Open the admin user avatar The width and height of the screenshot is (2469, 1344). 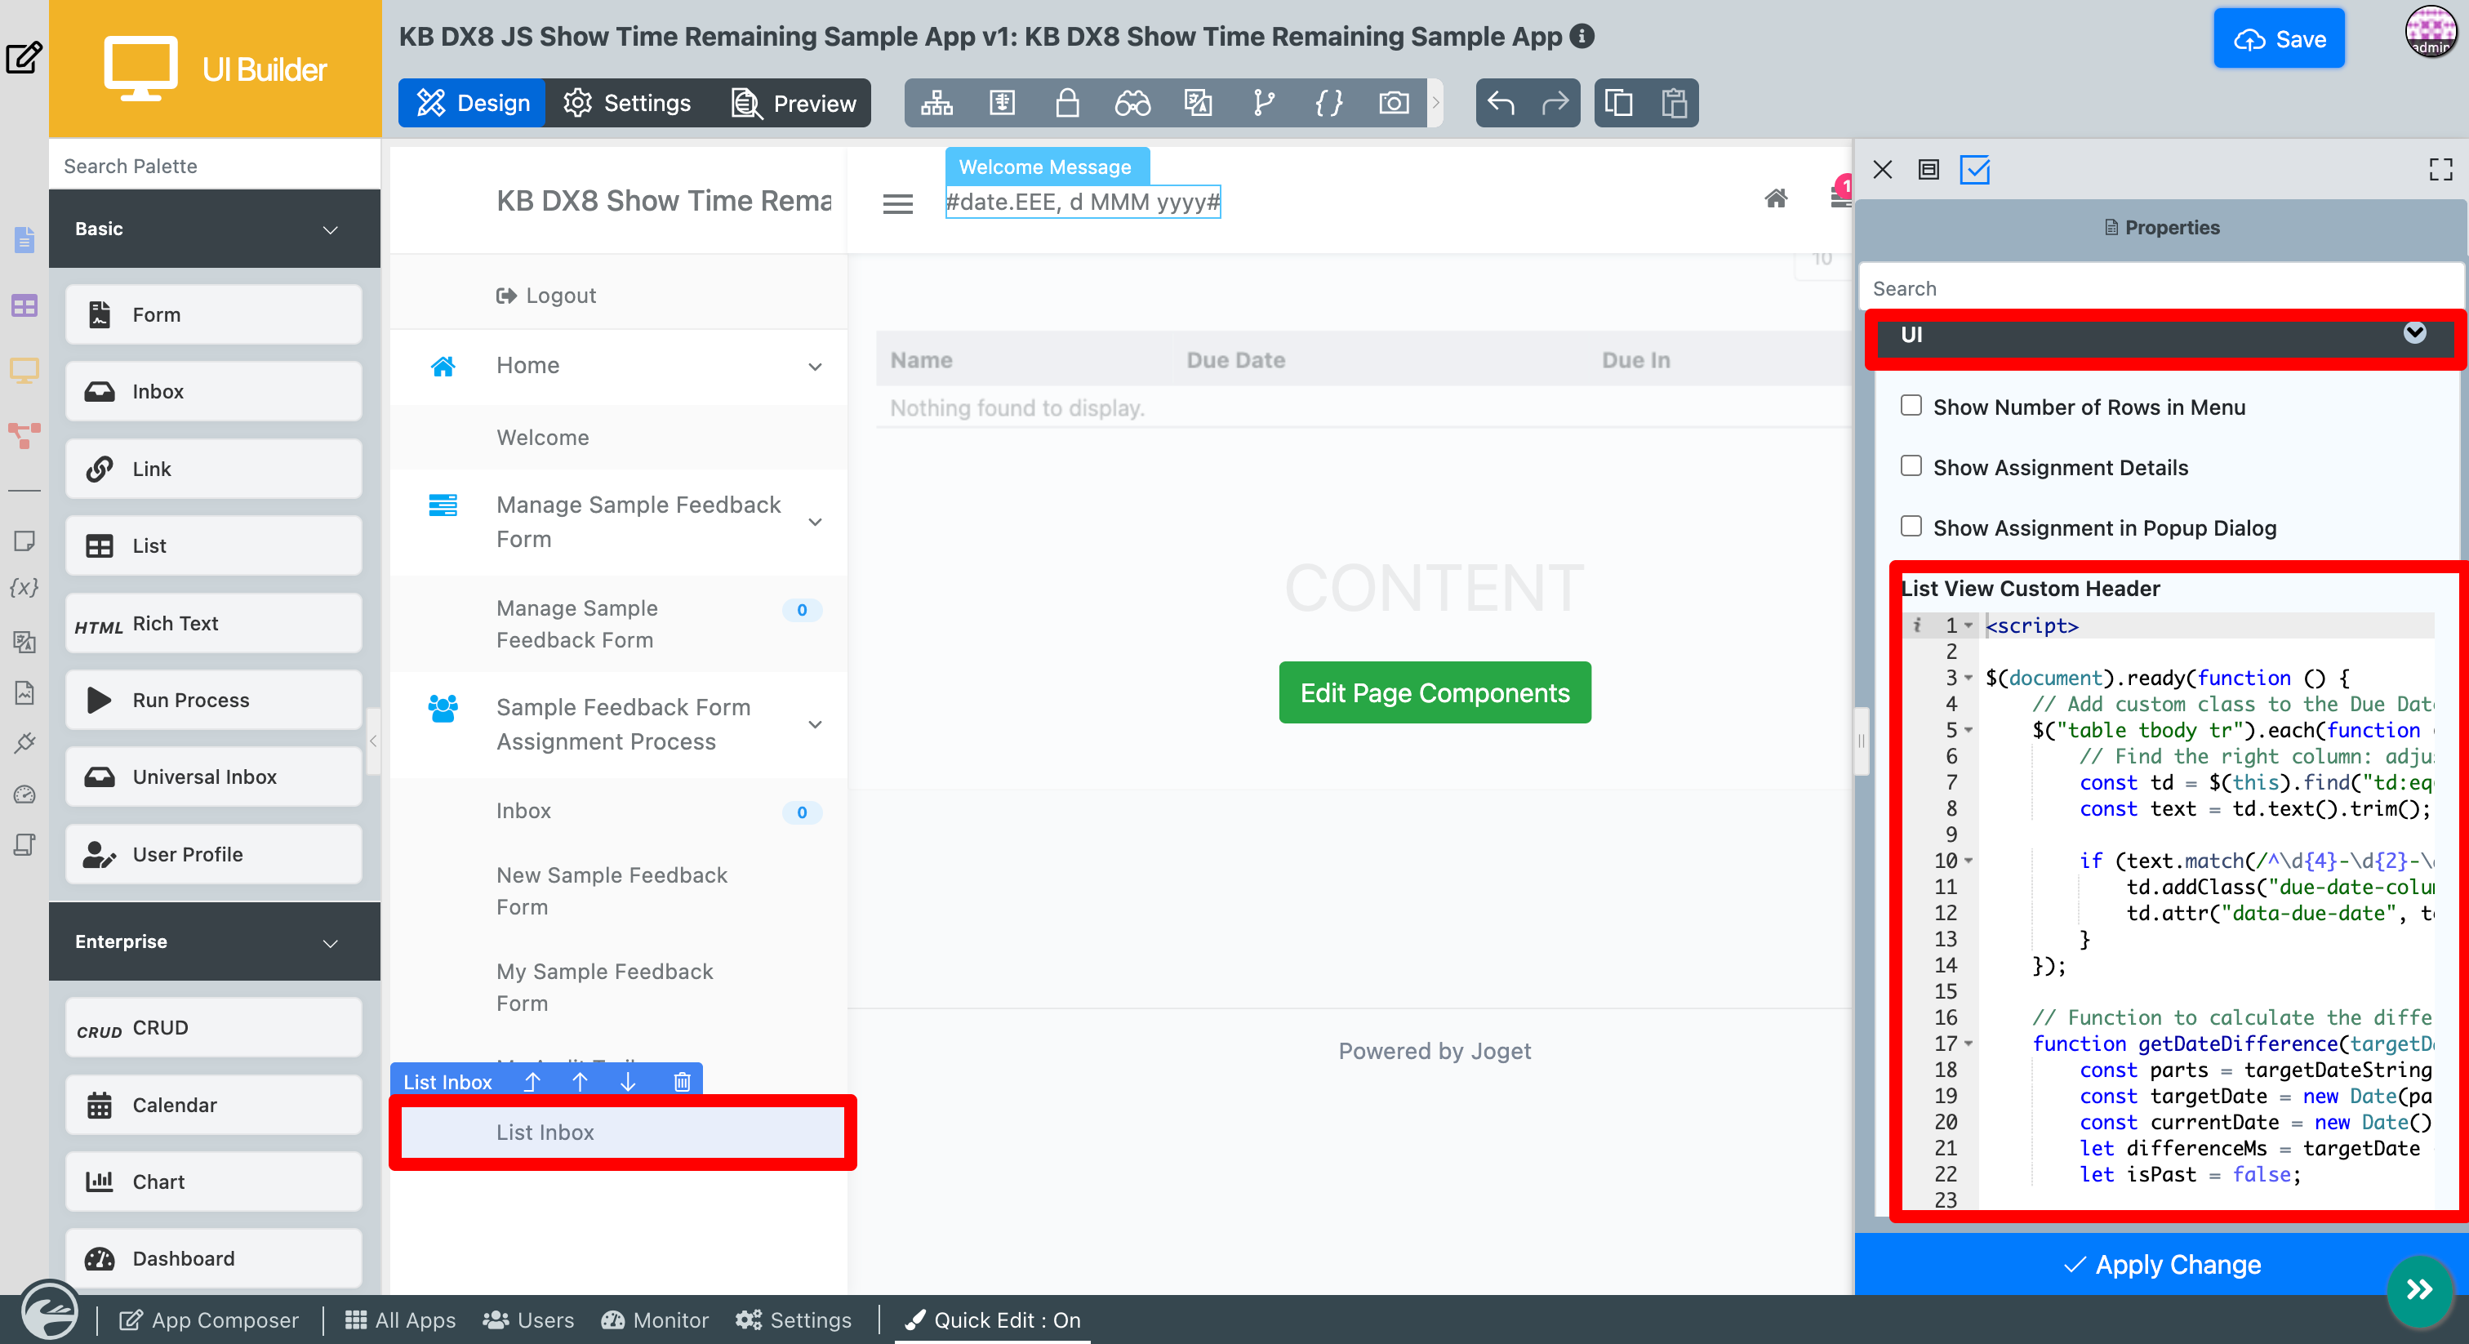click(2430, 33)
